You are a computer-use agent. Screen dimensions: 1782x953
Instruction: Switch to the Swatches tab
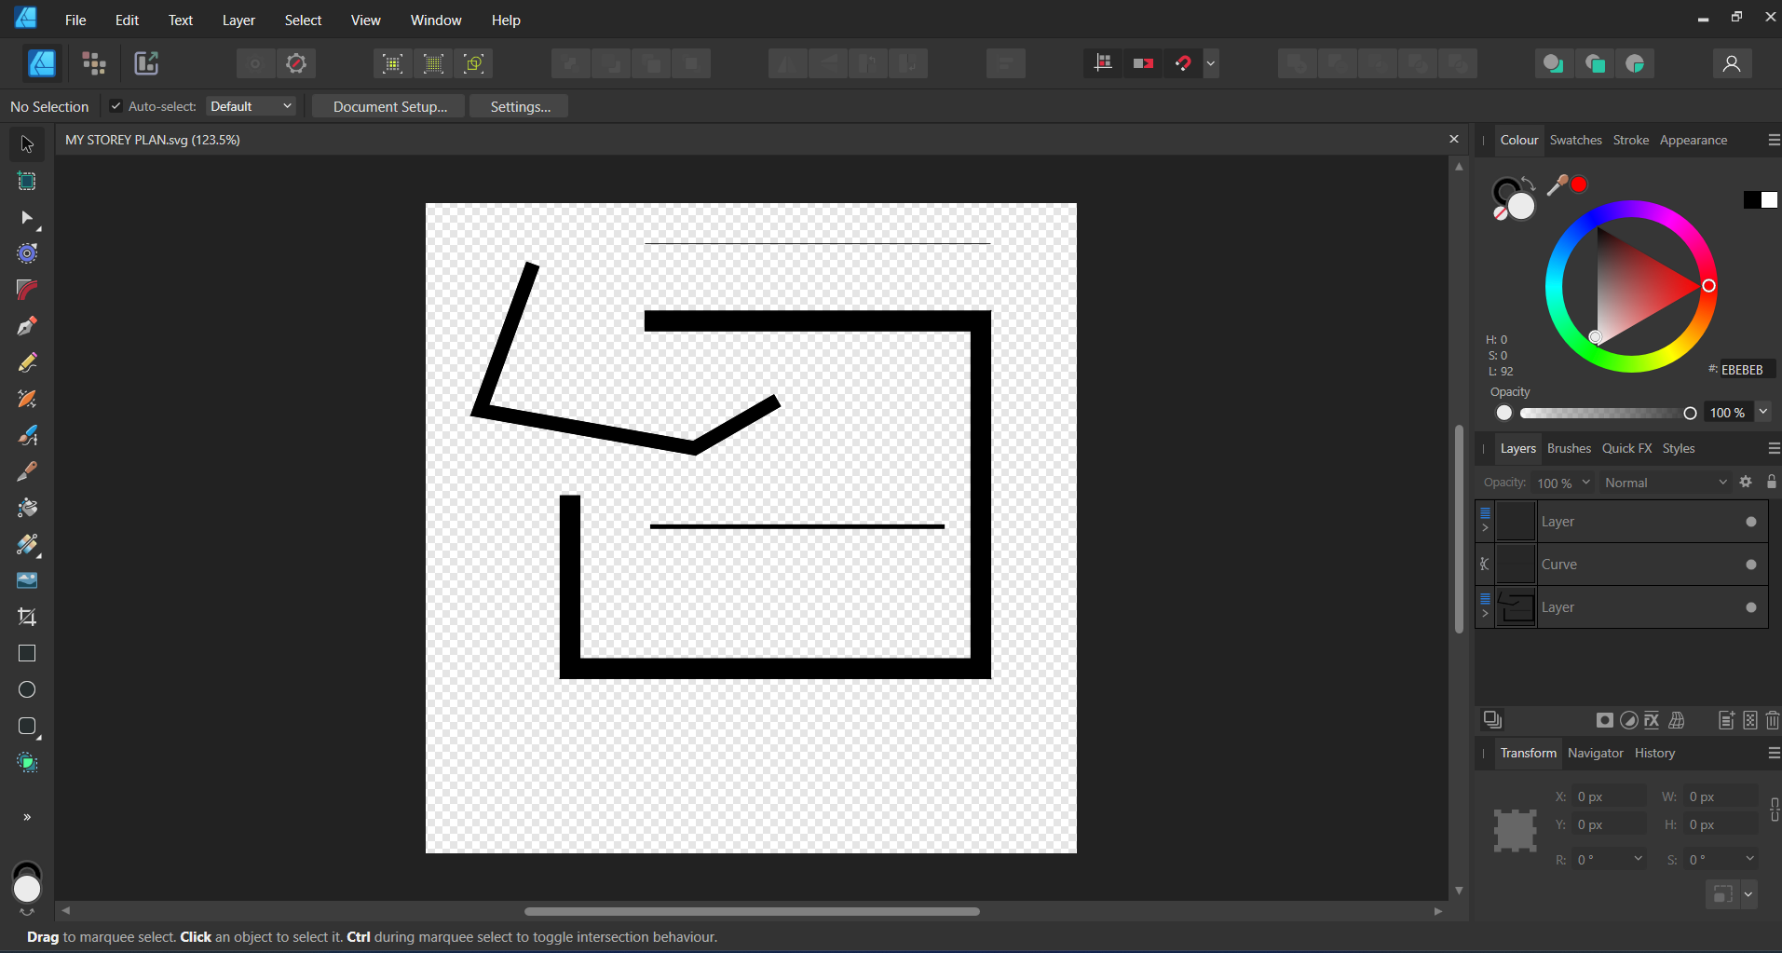point(1575,140)
